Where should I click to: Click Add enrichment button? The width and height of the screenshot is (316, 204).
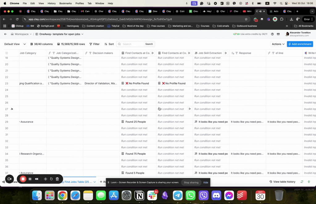point(300,44)
